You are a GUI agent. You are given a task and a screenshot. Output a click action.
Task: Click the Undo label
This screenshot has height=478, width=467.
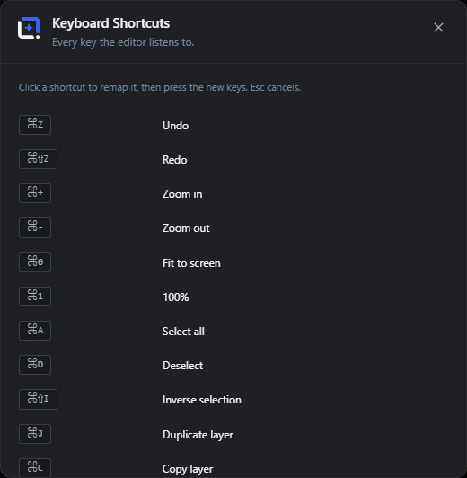coord(175,126)
